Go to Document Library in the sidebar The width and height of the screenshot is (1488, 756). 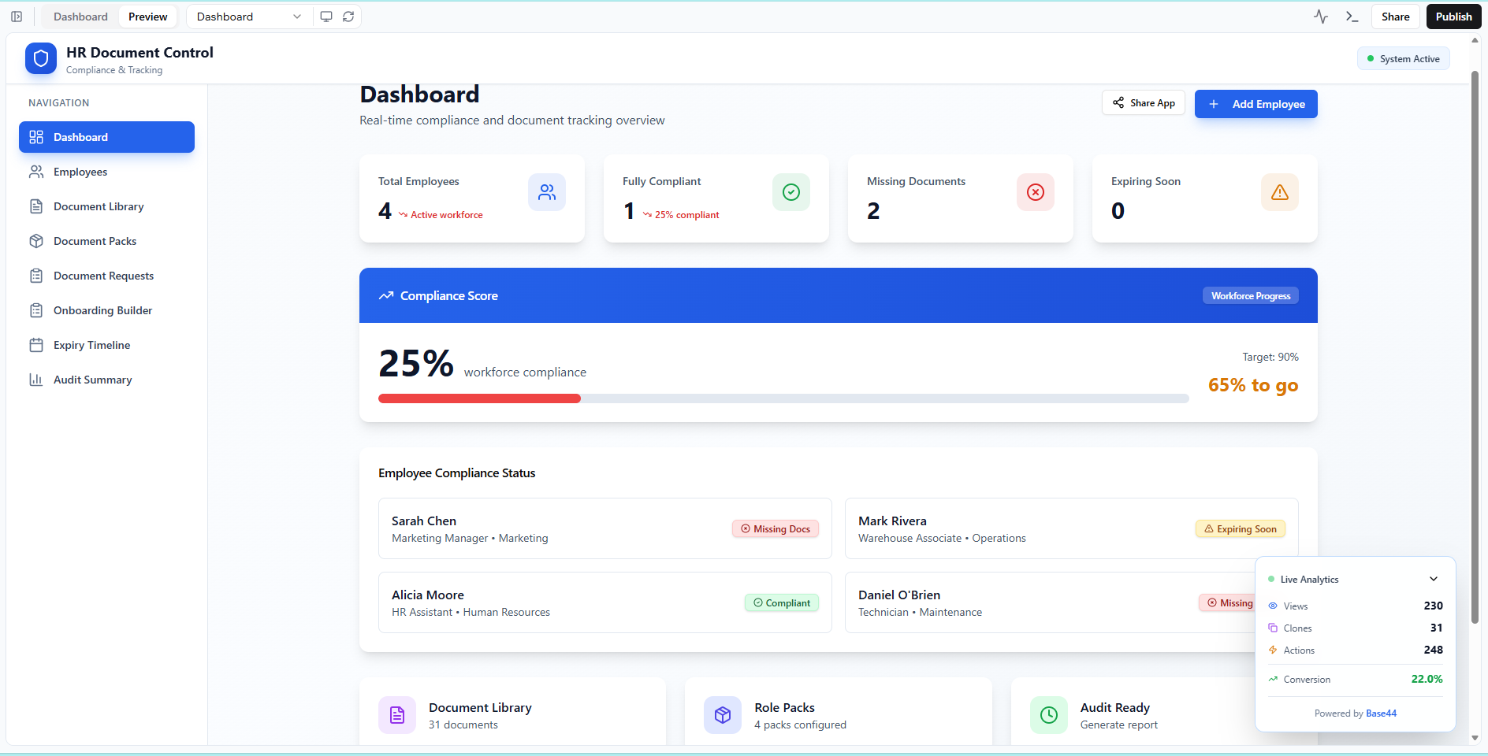click(106, 206)
